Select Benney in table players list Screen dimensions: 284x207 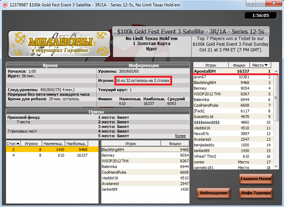pyautogui.click(x=145, y=155)
